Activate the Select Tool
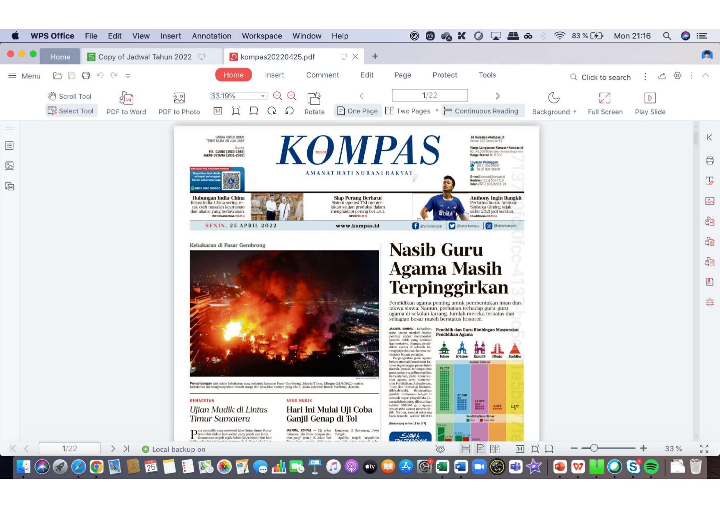 [x=71, y=111]
